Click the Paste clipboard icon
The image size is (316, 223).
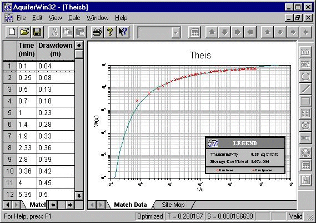[x=80, y=32]
